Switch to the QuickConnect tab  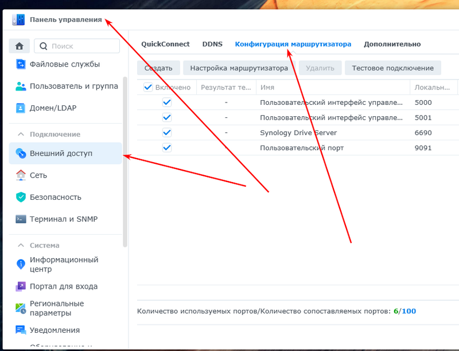[164, 44]
